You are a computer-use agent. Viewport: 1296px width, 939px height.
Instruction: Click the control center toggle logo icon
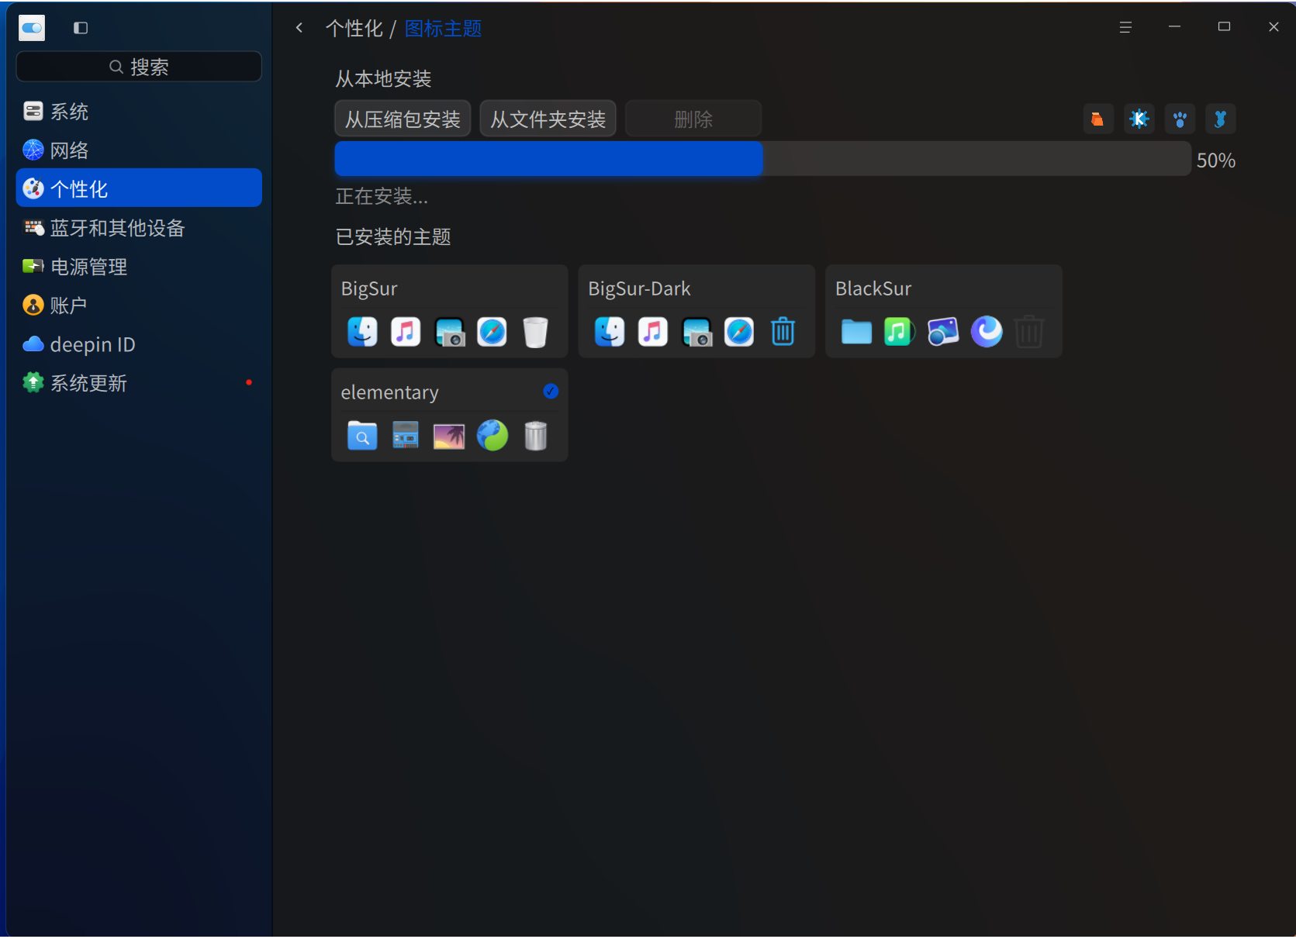[32, 28]
